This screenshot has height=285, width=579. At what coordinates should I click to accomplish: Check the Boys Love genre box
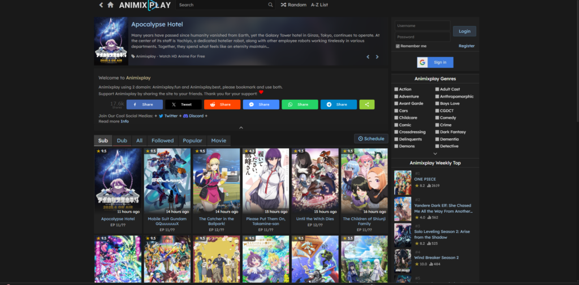(x=437, y=104)
